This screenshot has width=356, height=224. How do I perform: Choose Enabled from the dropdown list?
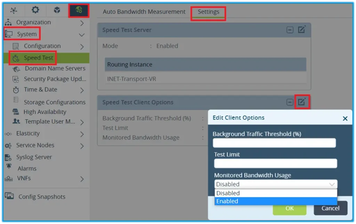point(276,201)
